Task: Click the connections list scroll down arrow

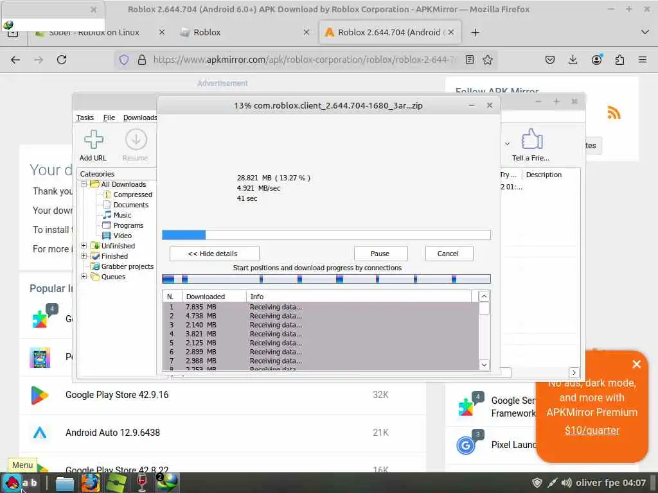Action: pyautogui.click(x=484, y=365)
